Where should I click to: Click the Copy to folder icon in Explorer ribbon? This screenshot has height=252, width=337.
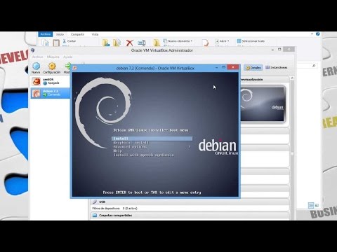tap(117, 43)
